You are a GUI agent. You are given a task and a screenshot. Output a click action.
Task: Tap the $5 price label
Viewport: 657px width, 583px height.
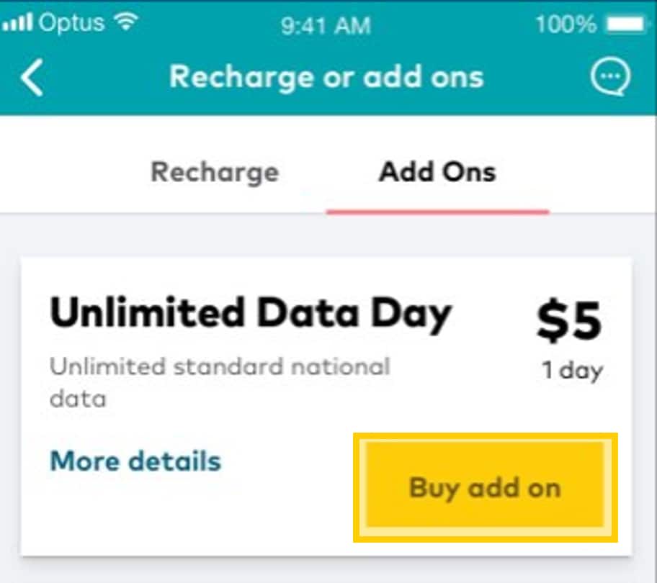point(569,321)
